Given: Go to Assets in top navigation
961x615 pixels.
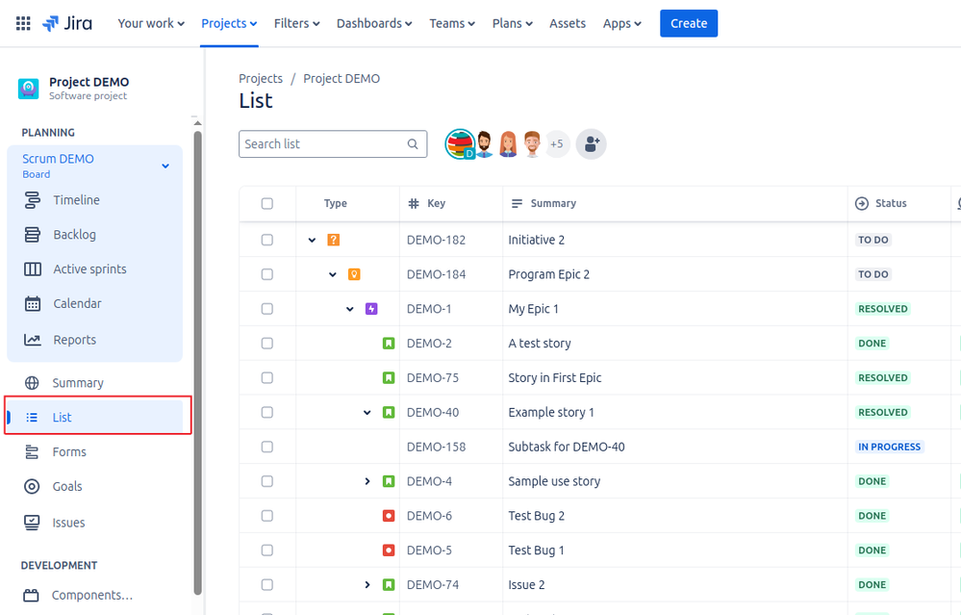Looking at the screenshot, I should click(x=568, y=23).
